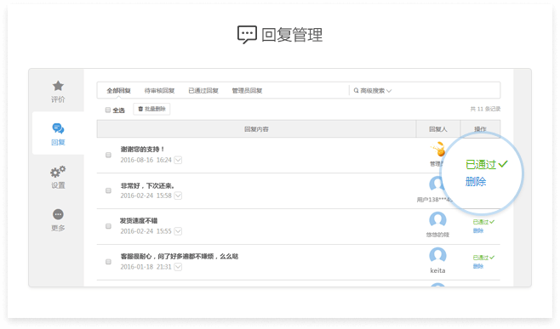Viewport: 560px width, 329px height.
Task: Check the box for 发货速度不错 reply
Action: coord(108,226)
